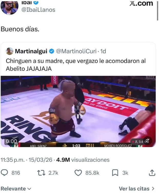Like the post with heart icon

click(78, 173)
